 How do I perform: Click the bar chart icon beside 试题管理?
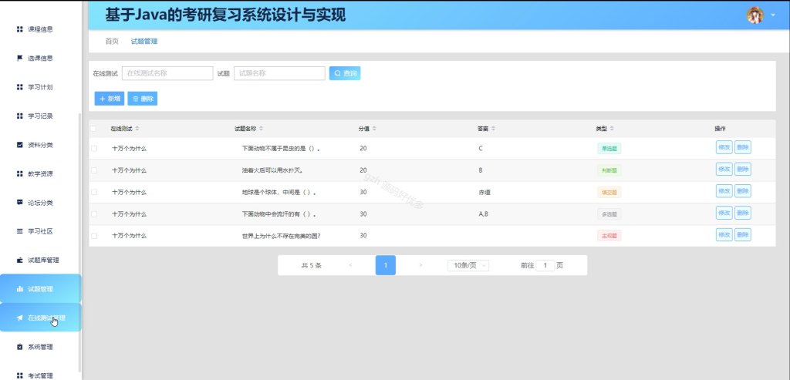[19, 289]
